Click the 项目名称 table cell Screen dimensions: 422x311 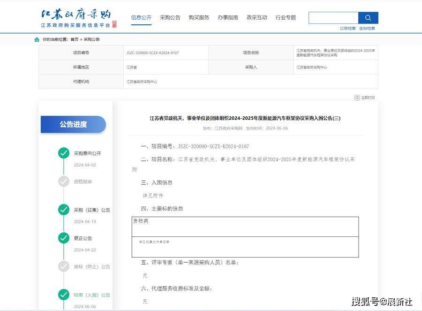click(251, 53)
